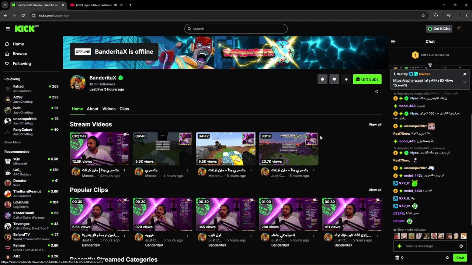Click the KICK logo
Image resolution: width=472 pixels, height=265 pixels.
pyautogui.click(x=27, y=29)
